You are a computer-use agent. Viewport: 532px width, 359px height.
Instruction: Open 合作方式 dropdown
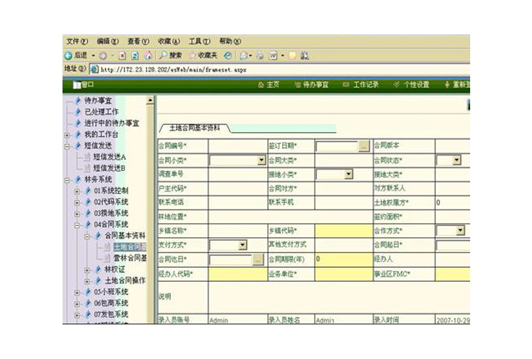pos(460,231)
